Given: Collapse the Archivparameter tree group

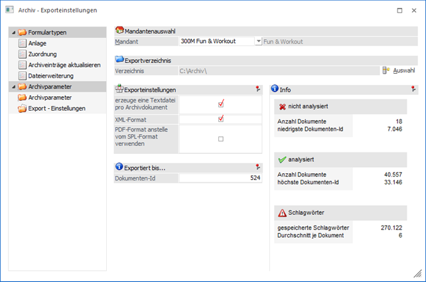Looking at the screenshot, I should coord(13,86).
